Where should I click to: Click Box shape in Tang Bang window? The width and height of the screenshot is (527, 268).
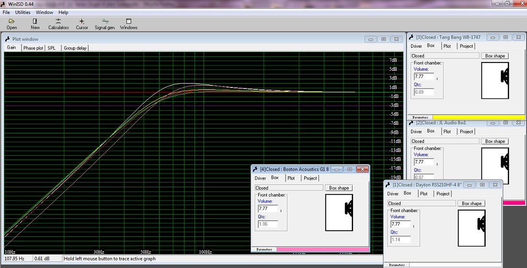click(495, 56)
